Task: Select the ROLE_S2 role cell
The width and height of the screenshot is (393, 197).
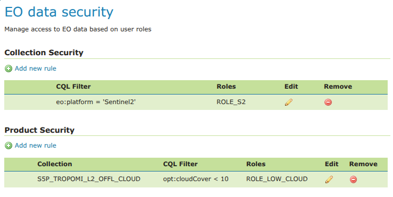Action: pos(231,102)
